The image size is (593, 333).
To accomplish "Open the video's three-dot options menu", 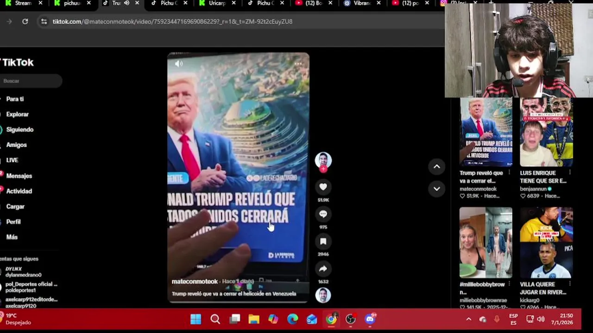I will pos(298,64).
